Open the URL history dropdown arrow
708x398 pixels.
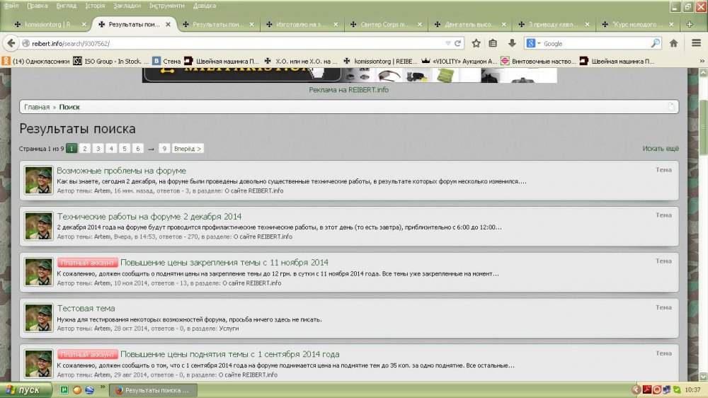point(447,43)
